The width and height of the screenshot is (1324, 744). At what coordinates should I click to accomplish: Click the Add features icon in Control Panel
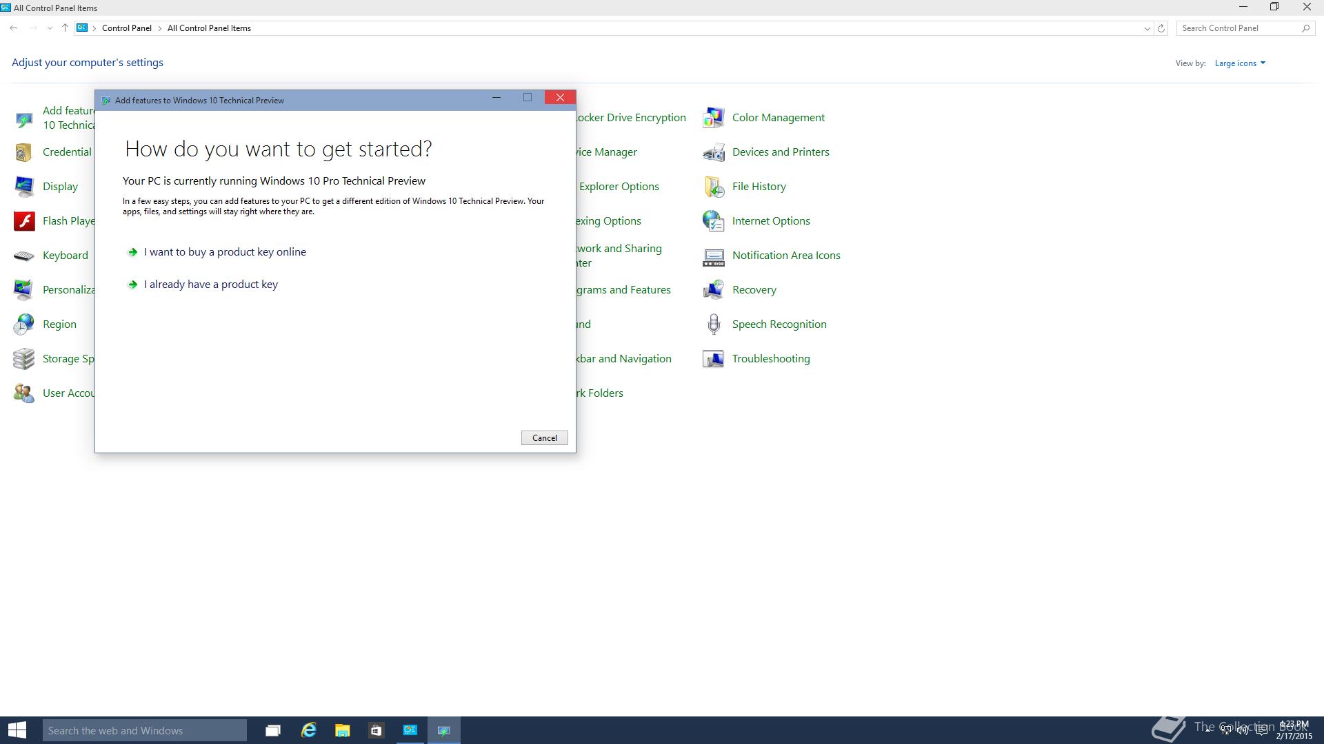24,120
